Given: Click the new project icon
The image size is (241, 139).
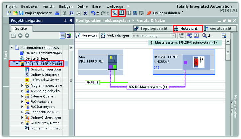Looking at the screenshot, I should [8, 13].
